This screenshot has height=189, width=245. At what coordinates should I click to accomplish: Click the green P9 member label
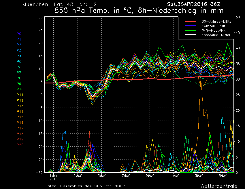19,84
